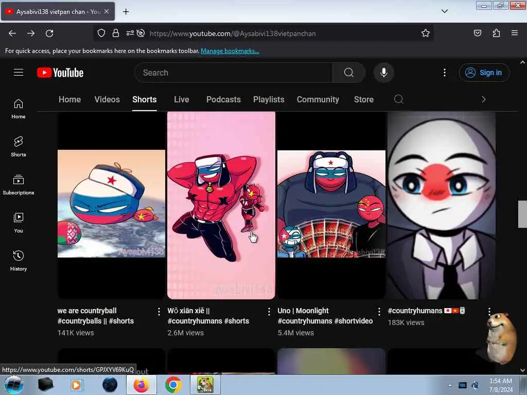527x395 pixels.
Task: Open Google Chrome from the taskbar
Action: (173, 385)
